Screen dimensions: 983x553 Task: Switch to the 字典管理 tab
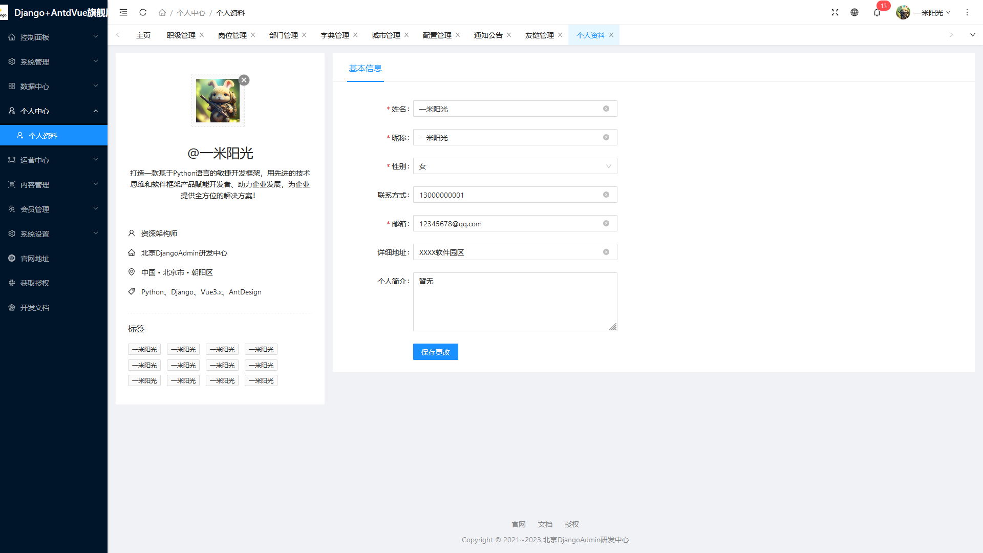(x=334, y=35)
